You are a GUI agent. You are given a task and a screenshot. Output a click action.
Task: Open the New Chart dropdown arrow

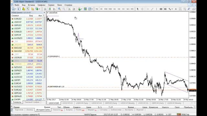point(16,9)
